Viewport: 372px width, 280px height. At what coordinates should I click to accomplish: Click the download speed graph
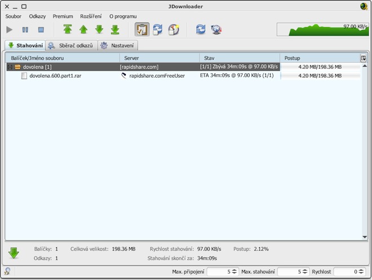(x=322, y=29)
